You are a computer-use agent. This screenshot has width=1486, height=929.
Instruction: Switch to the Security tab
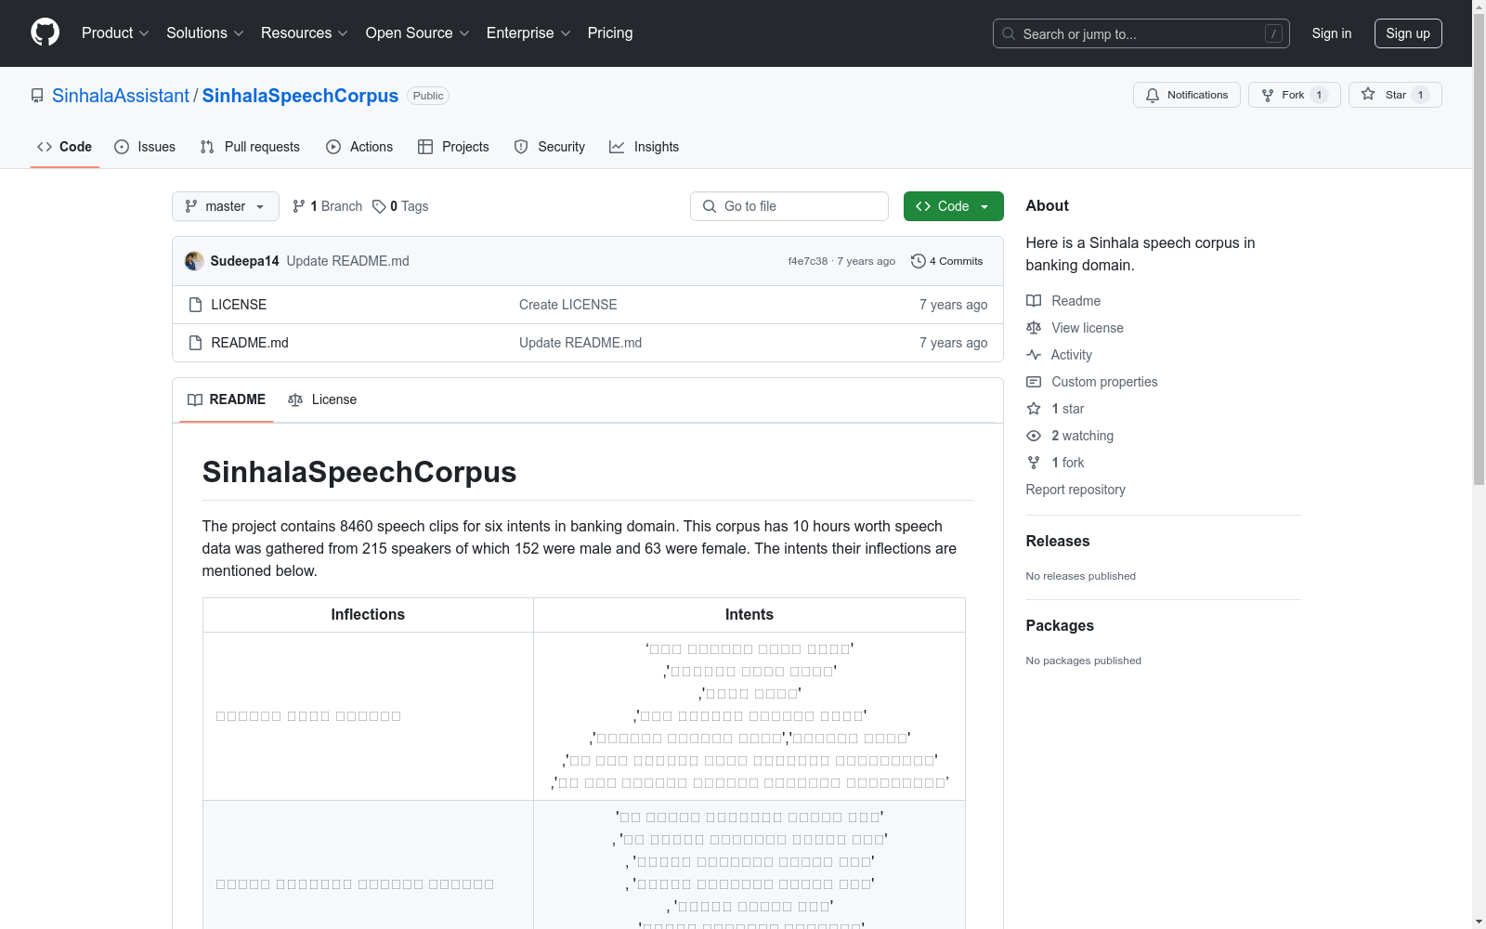pos(550,147)
